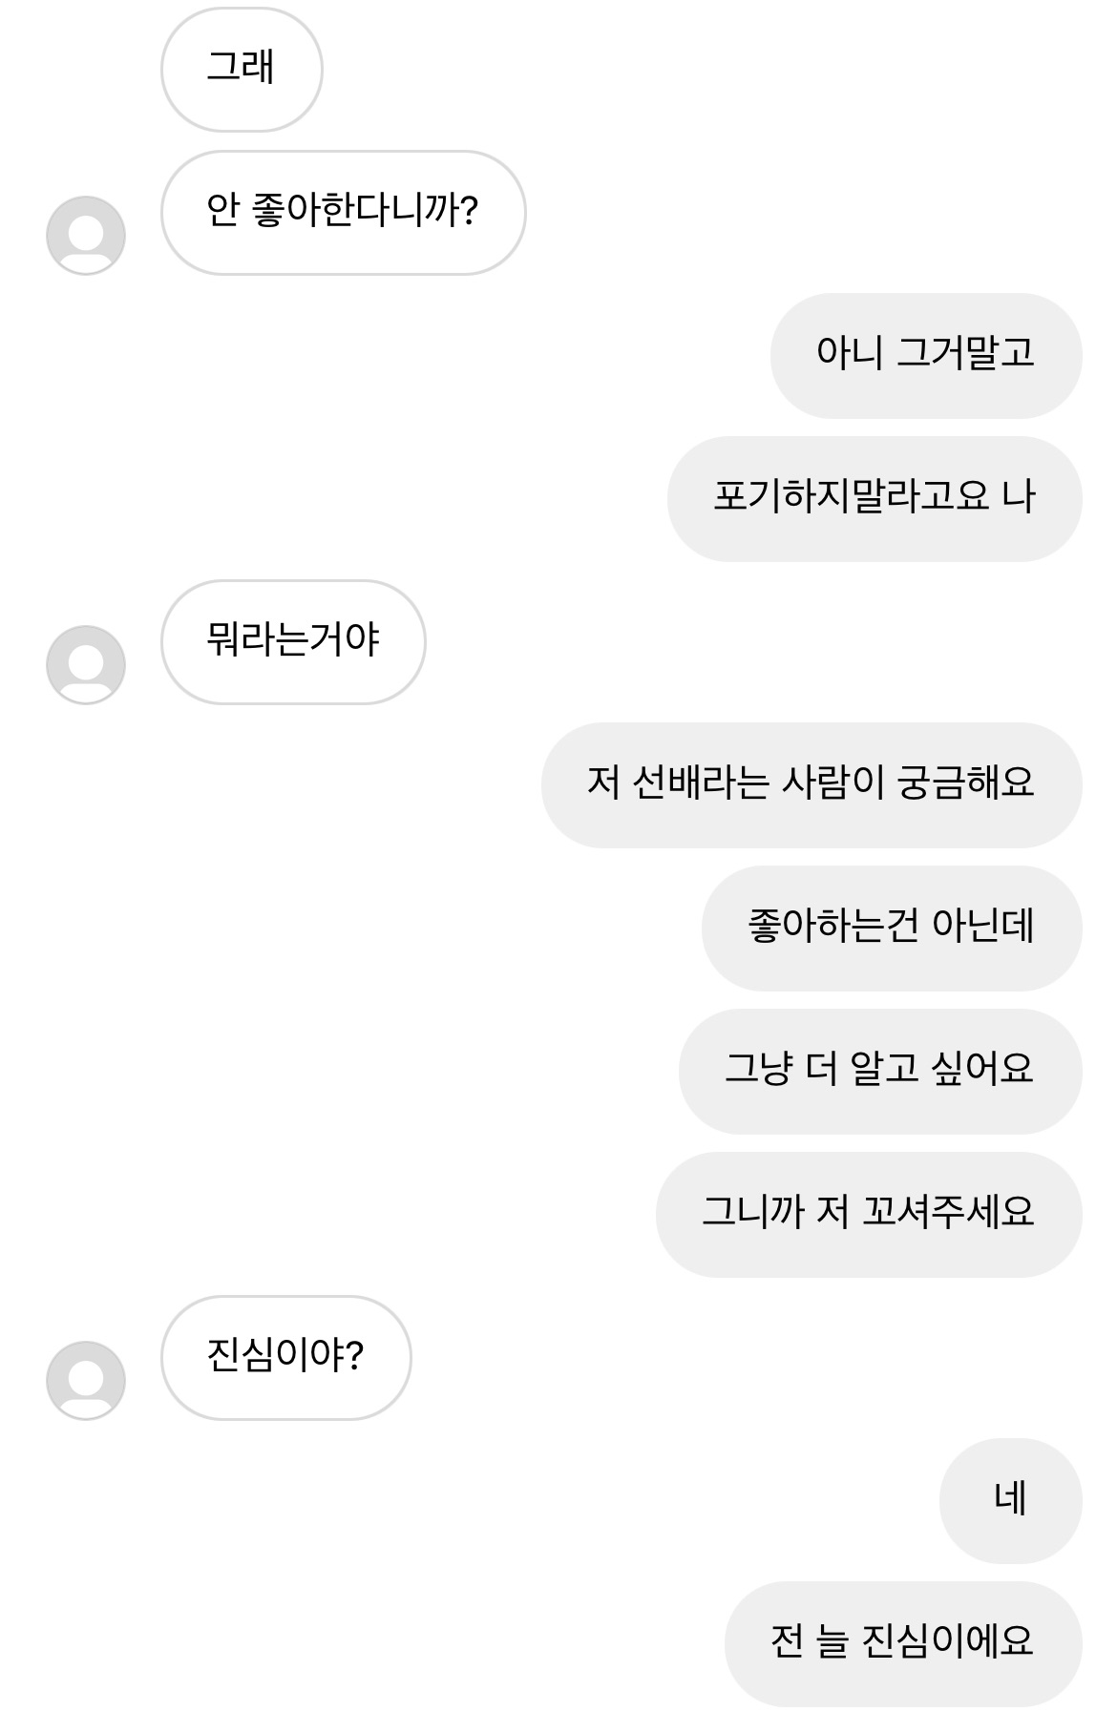Select the '좋아하는건 아닌데' bubble
Screen dimensions: 1117x1712
click(891, 928)
